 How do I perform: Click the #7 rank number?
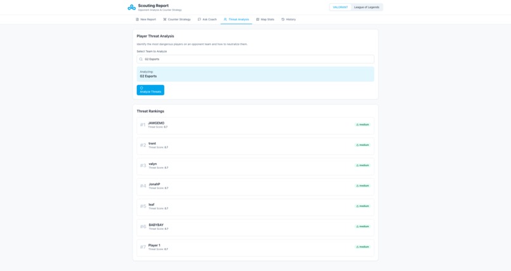[143, 247]
